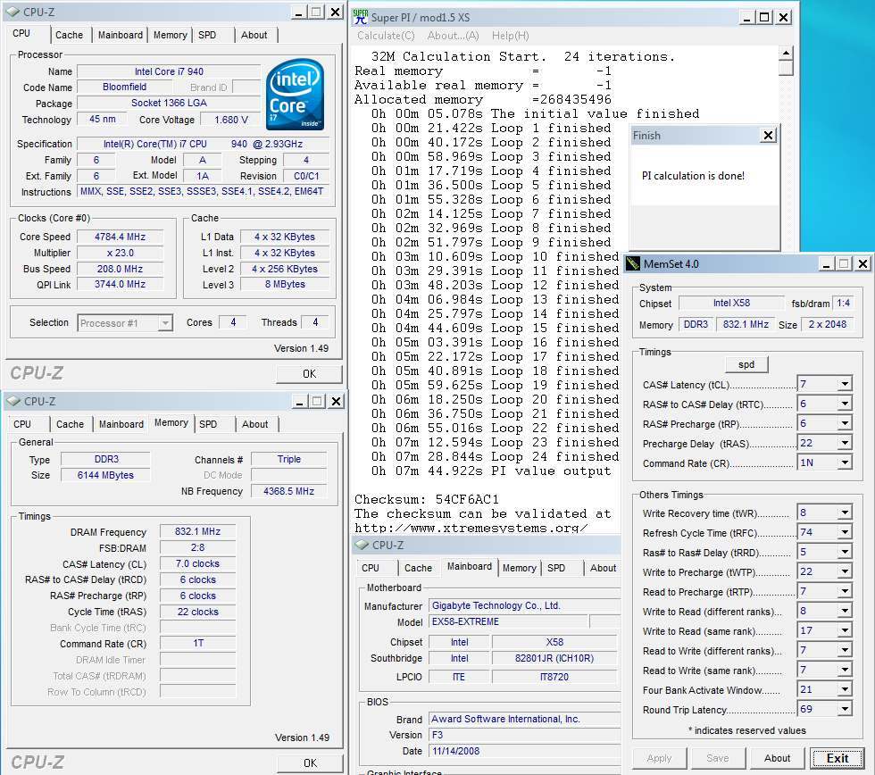Click the top CPU-Z window title icon

click(x=13, y=12)
